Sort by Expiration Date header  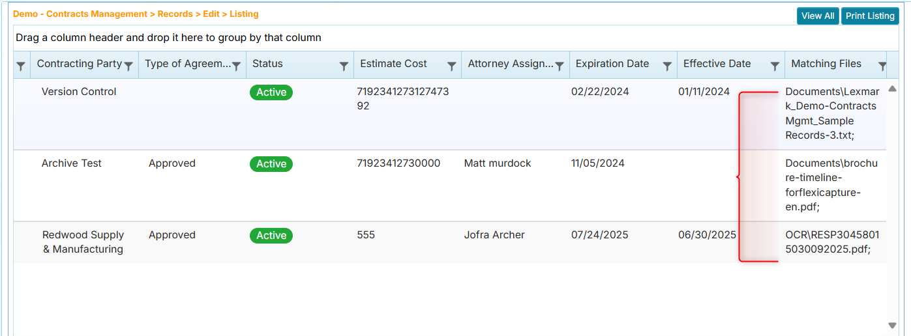612,64
